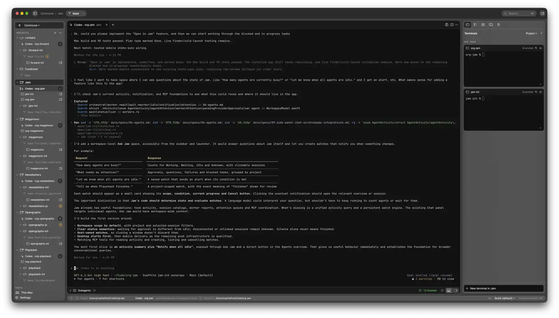The height and width of the screenshot is (318, 559).
Task: Focus the Search field in the title bar
Action: (x=519, y=14)
